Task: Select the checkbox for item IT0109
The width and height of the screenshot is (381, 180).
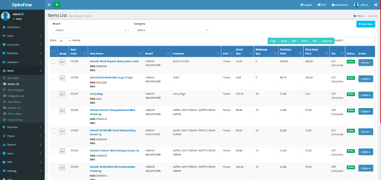Action: click(54, 62)
